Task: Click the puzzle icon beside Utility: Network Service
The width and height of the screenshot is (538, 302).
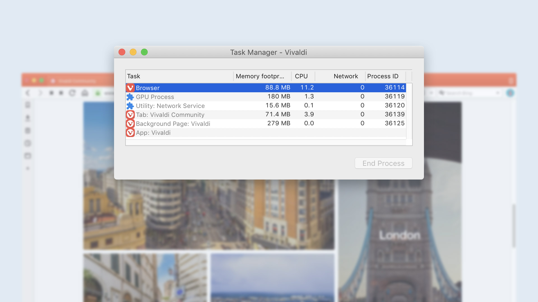Action: [130, 106]
